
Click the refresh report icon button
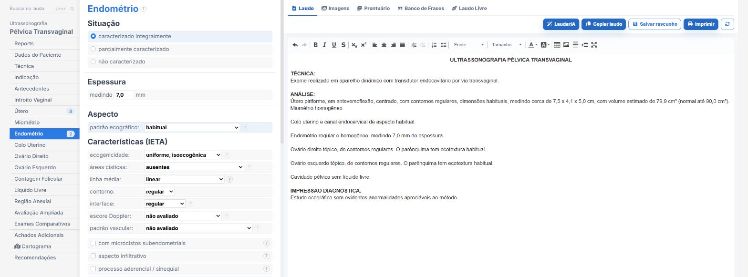[x=727, y=24]
